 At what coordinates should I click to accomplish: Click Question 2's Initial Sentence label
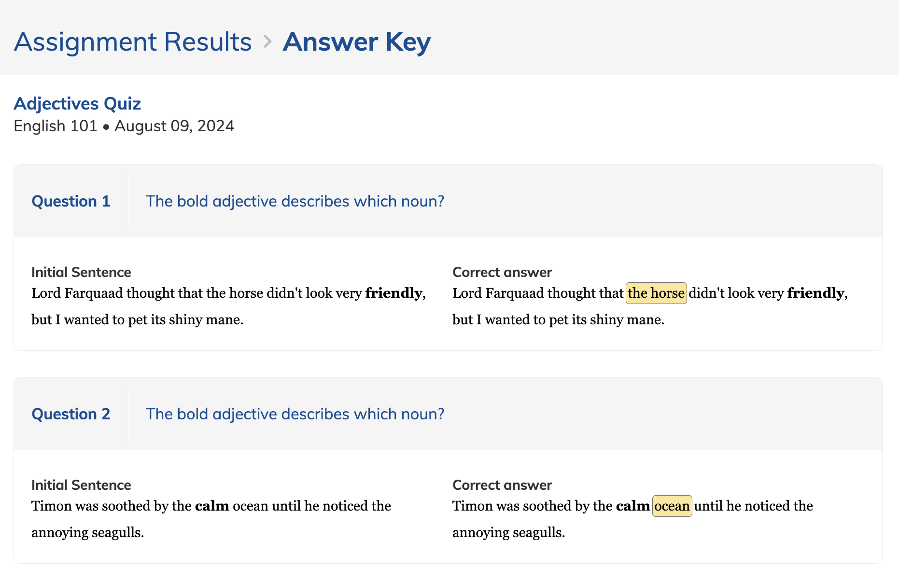click(81, 485)
